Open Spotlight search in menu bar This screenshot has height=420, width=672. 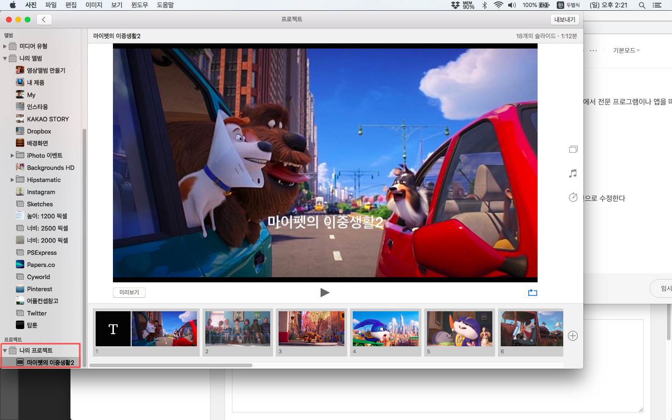pyautogui.click(x=642, y=5)
